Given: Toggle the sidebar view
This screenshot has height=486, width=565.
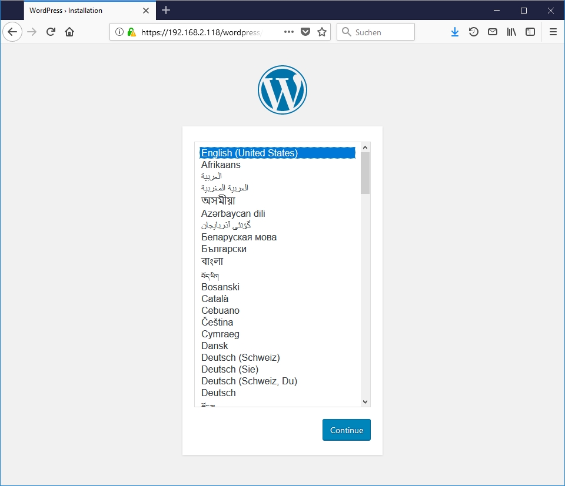Looking at the screenshot, I should click(530, 32).
